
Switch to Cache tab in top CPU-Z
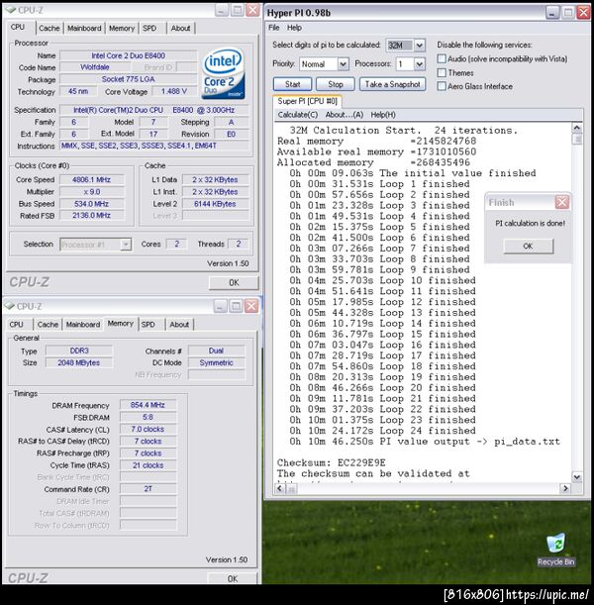click(x=49, y=28)
